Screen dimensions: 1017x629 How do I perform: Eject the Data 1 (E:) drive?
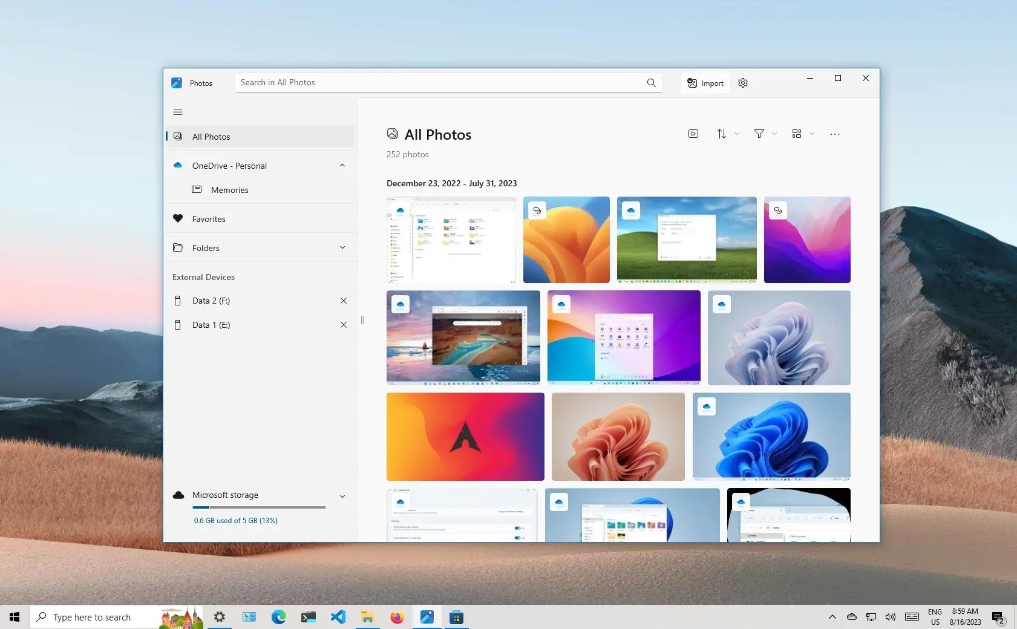point(343,325)
